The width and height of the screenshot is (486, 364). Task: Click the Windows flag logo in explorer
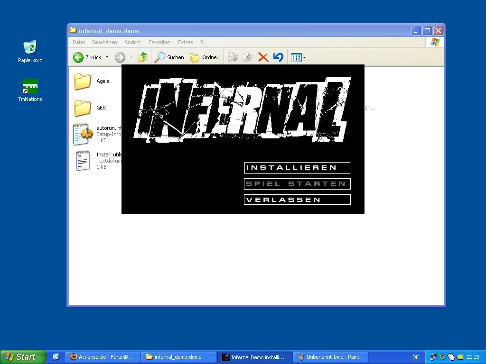point(435,42)
